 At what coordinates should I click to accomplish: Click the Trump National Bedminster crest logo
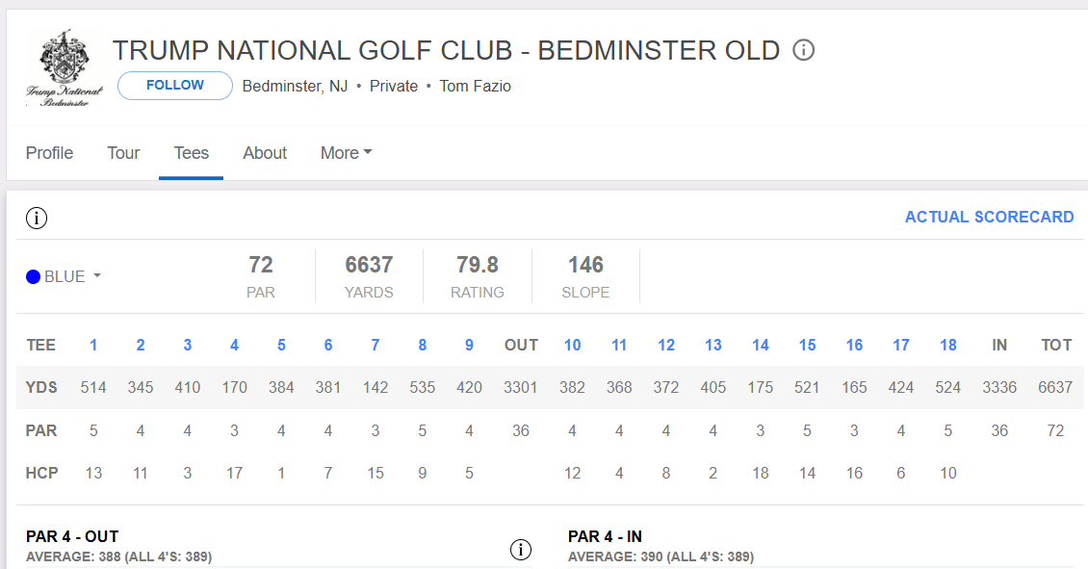click(x=65, y=68)
